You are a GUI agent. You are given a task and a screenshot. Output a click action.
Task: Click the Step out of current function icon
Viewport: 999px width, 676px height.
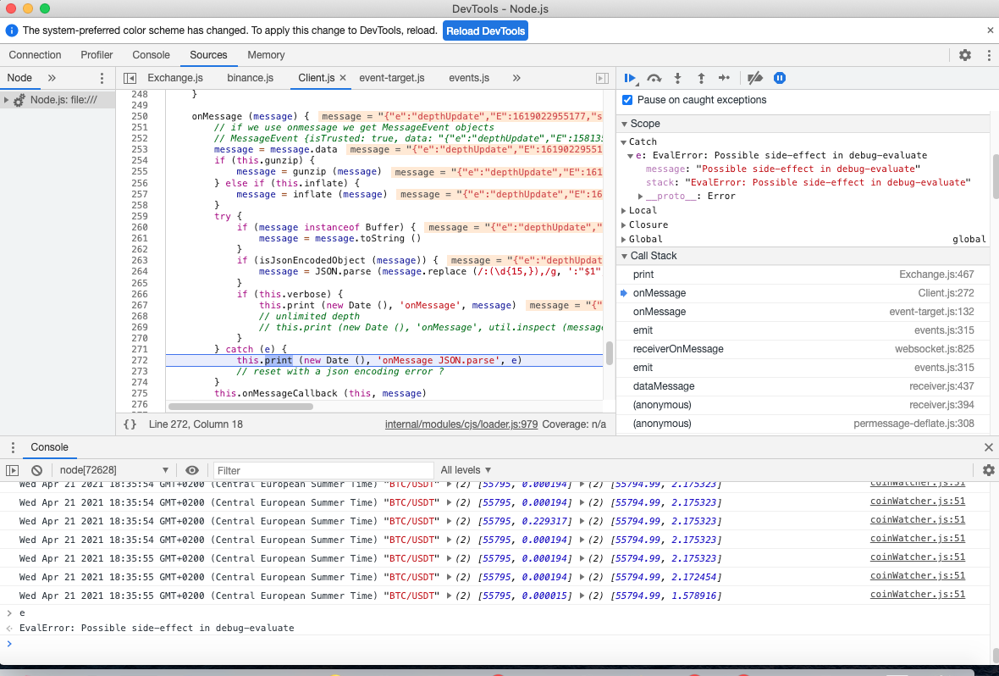click(701, 77)
